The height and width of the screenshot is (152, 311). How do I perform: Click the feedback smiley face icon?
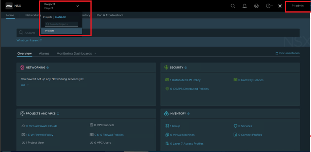pos(256,6)
